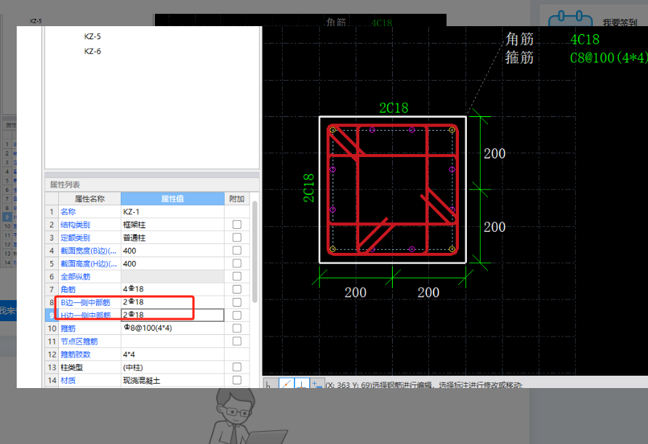Tick the 附加 checkbox for H边一侧中部筋
This screenshot has width=648, height=444.
[x=237, y=315]
